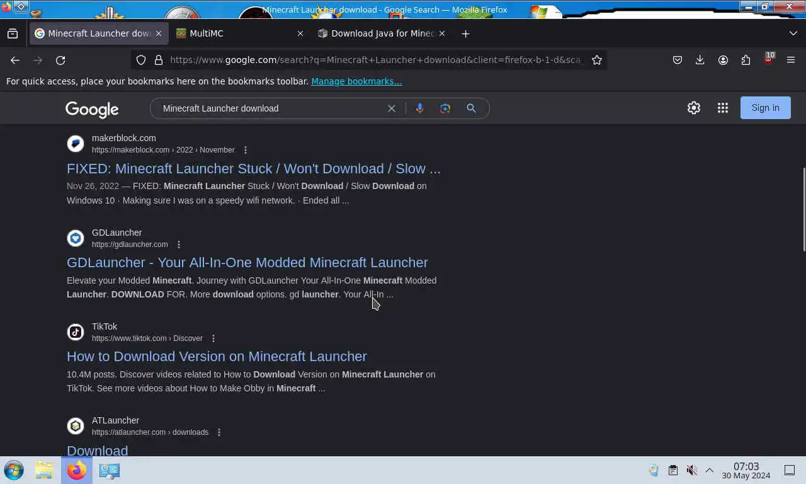Show hidden tray icons chevron
The width and height of the screenshot is (806, 484).
710,470
